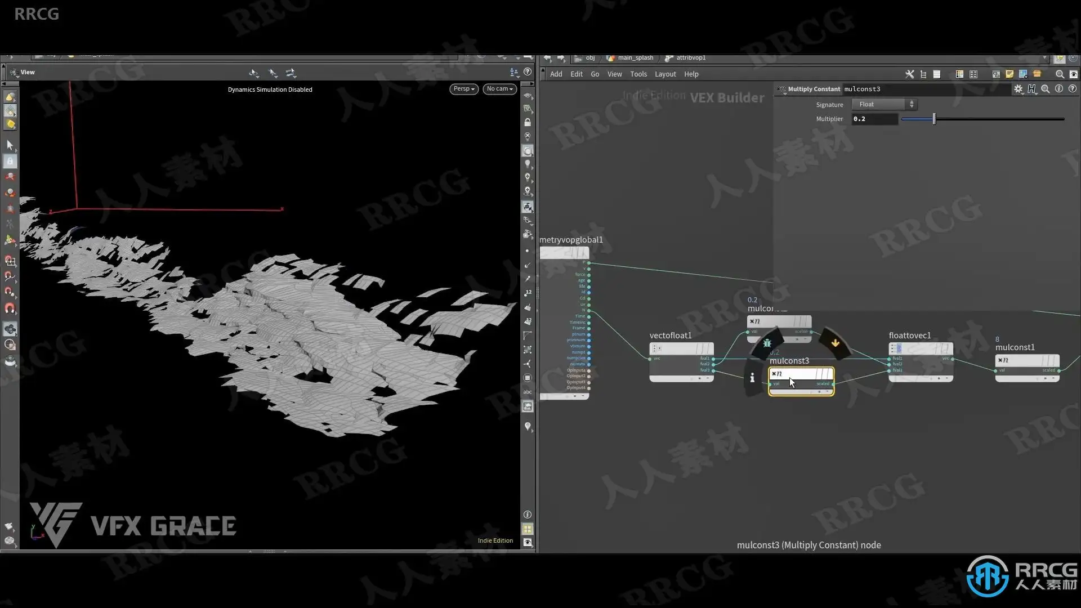Open the Signature Float dropdown

click(x=884, y=104)
